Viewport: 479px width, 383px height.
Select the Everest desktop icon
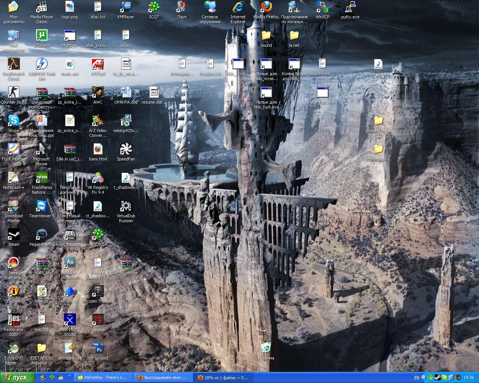pyautogui.click(x=13, y=294)
